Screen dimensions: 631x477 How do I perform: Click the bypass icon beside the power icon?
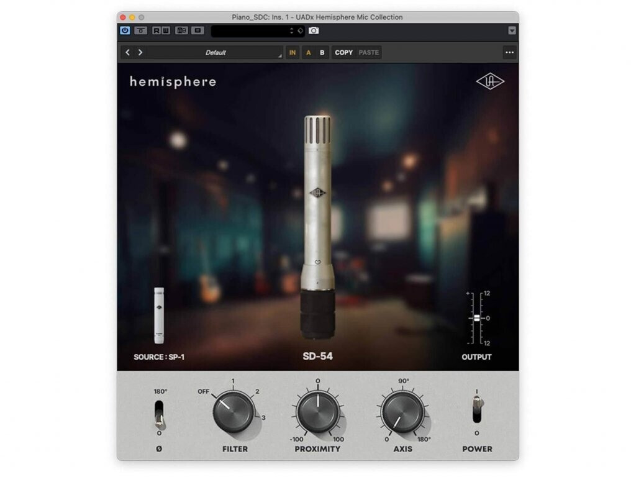point(141,30)
